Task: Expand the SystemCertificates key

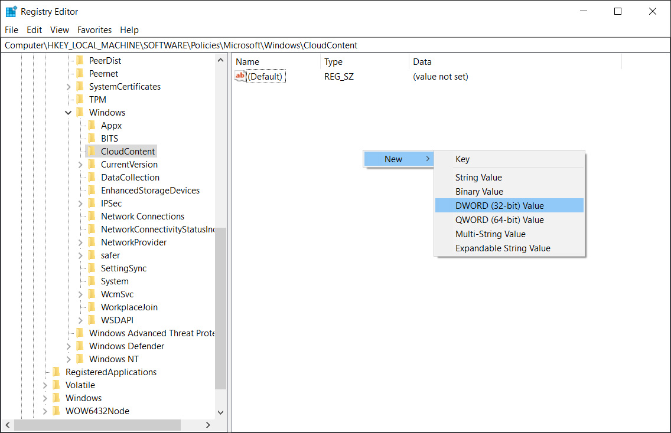Action: [x=68, y=87]
